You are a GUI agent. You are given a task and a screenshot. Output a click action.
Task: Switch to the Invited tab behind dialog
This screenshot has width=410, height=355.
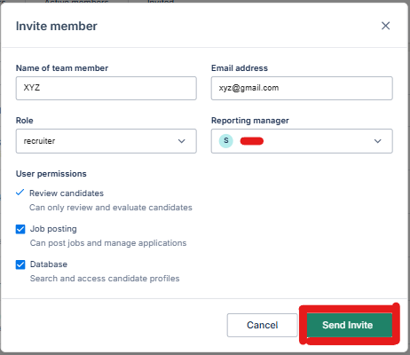click(x=161, y=2)
